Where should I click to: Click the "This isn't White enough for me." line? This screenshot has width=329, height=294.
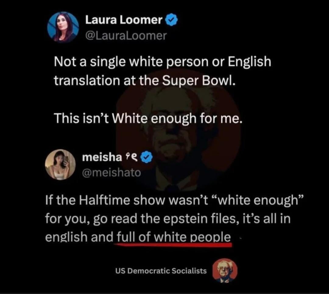[x=148, y=118]
